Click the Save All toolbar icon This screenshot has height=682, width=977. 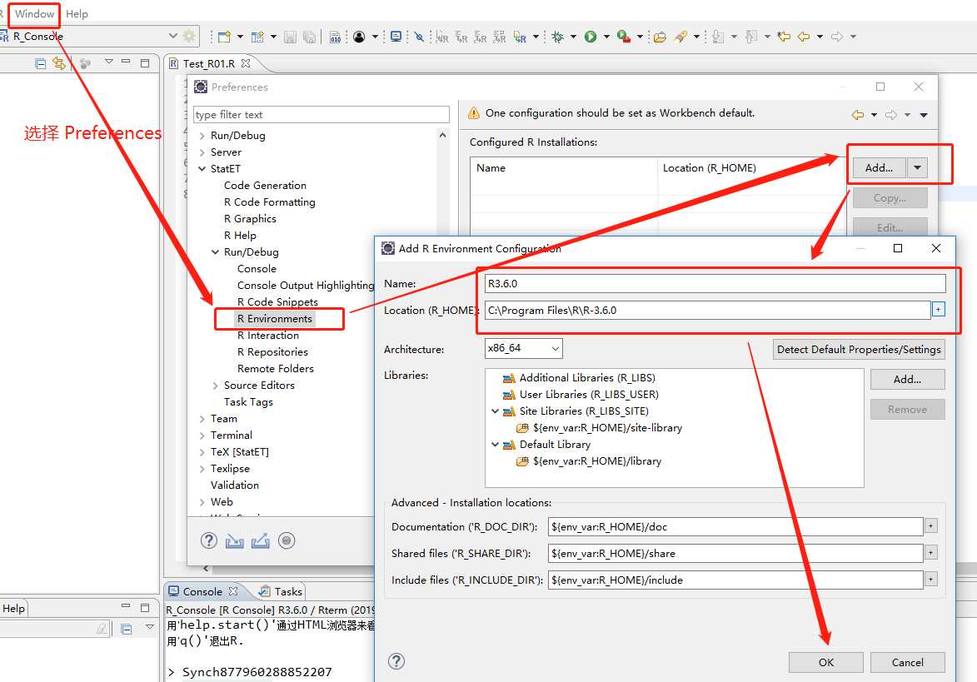click(309, 37)
